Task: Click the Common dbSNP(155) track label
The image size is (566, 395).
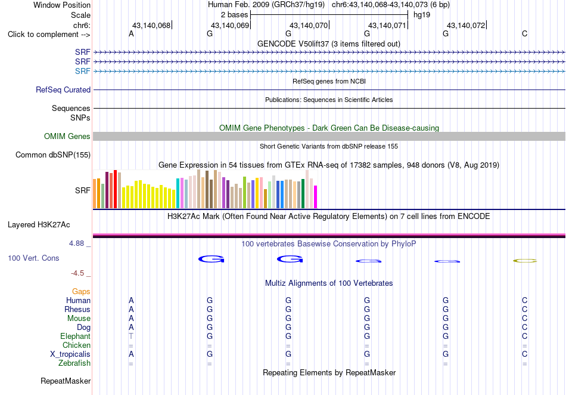Action: click(52, 155)
